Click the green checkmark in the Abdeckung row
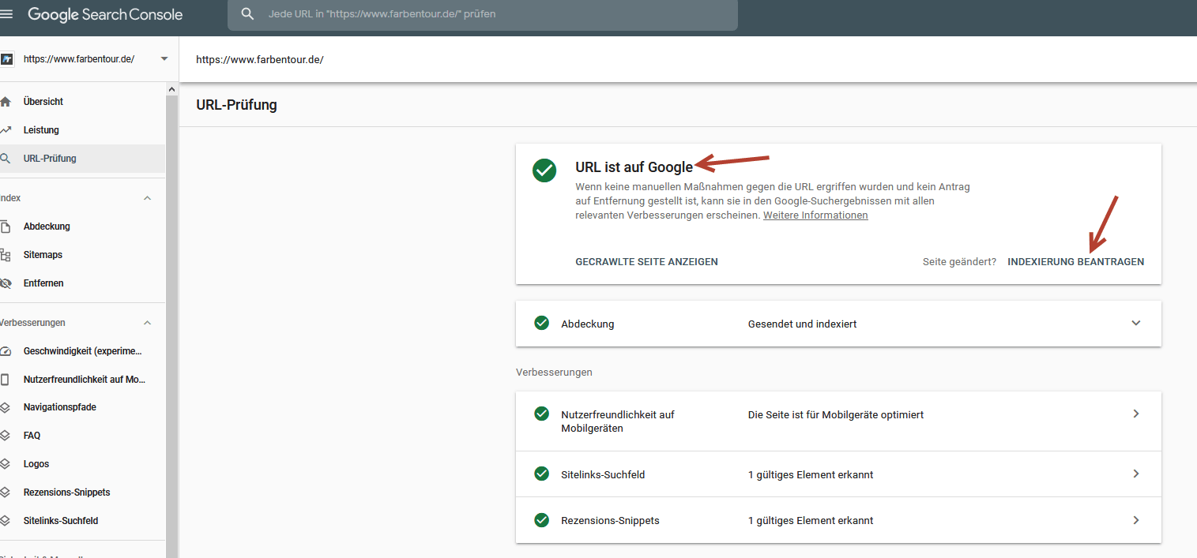 (541, 323)
